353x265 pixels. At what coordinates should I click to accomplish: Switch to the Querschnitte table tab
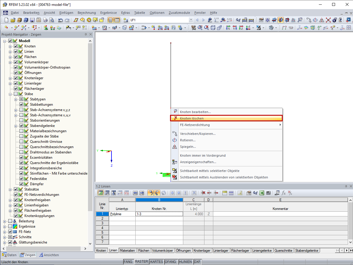pos(284,251)
